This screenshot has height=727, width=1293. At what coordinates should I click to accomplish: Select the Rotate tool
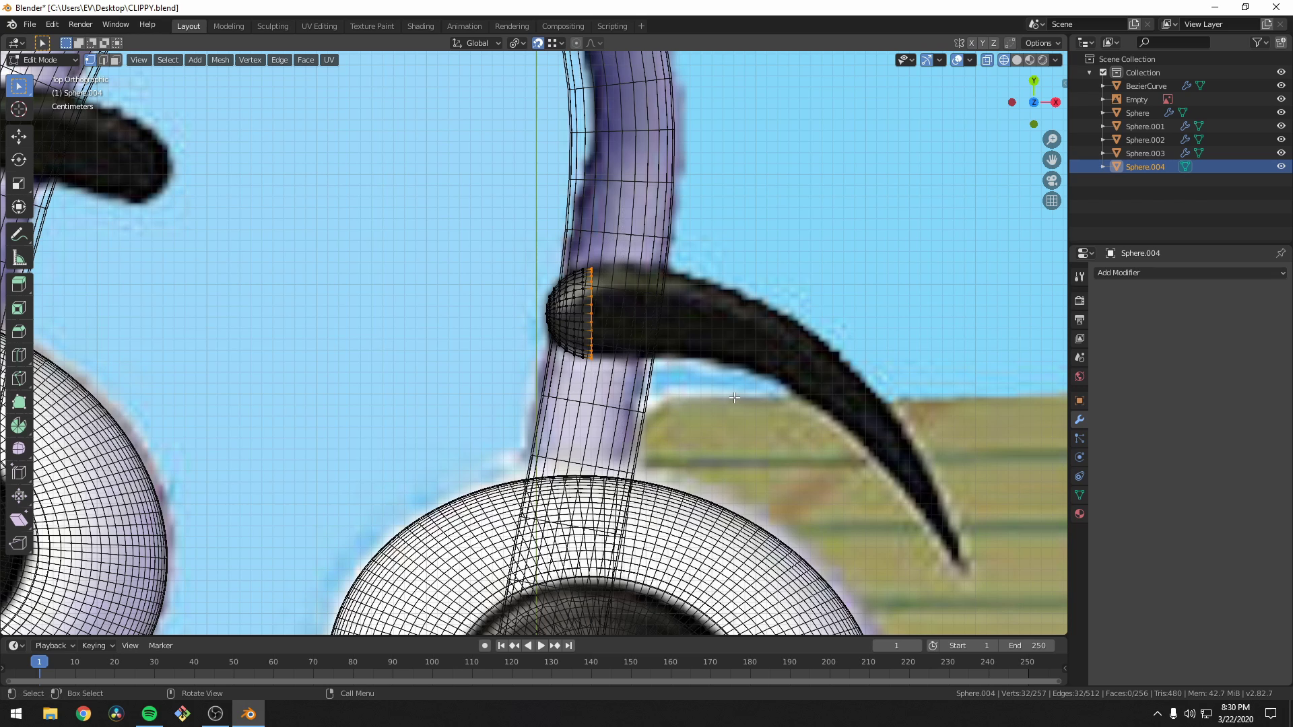click(x=19, y=160)
